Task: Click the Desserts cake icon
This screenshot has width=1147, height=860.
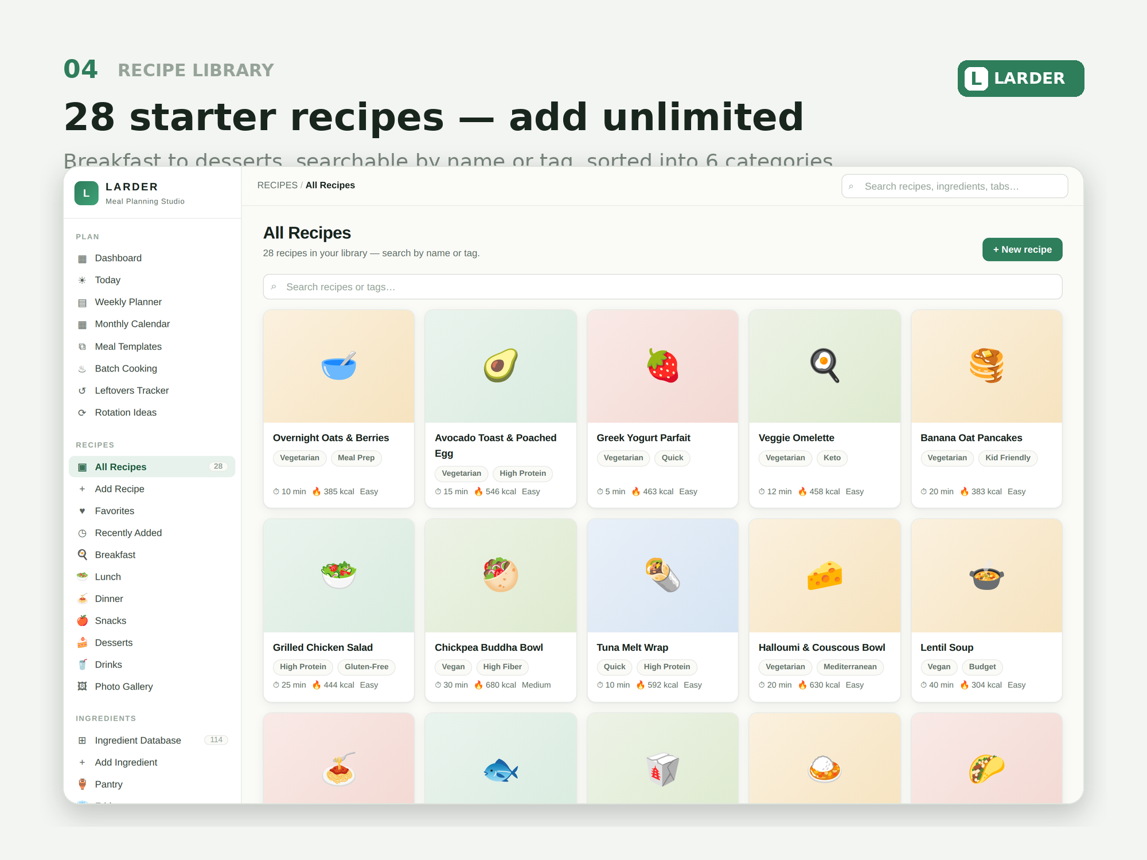Action: point(82,643)
